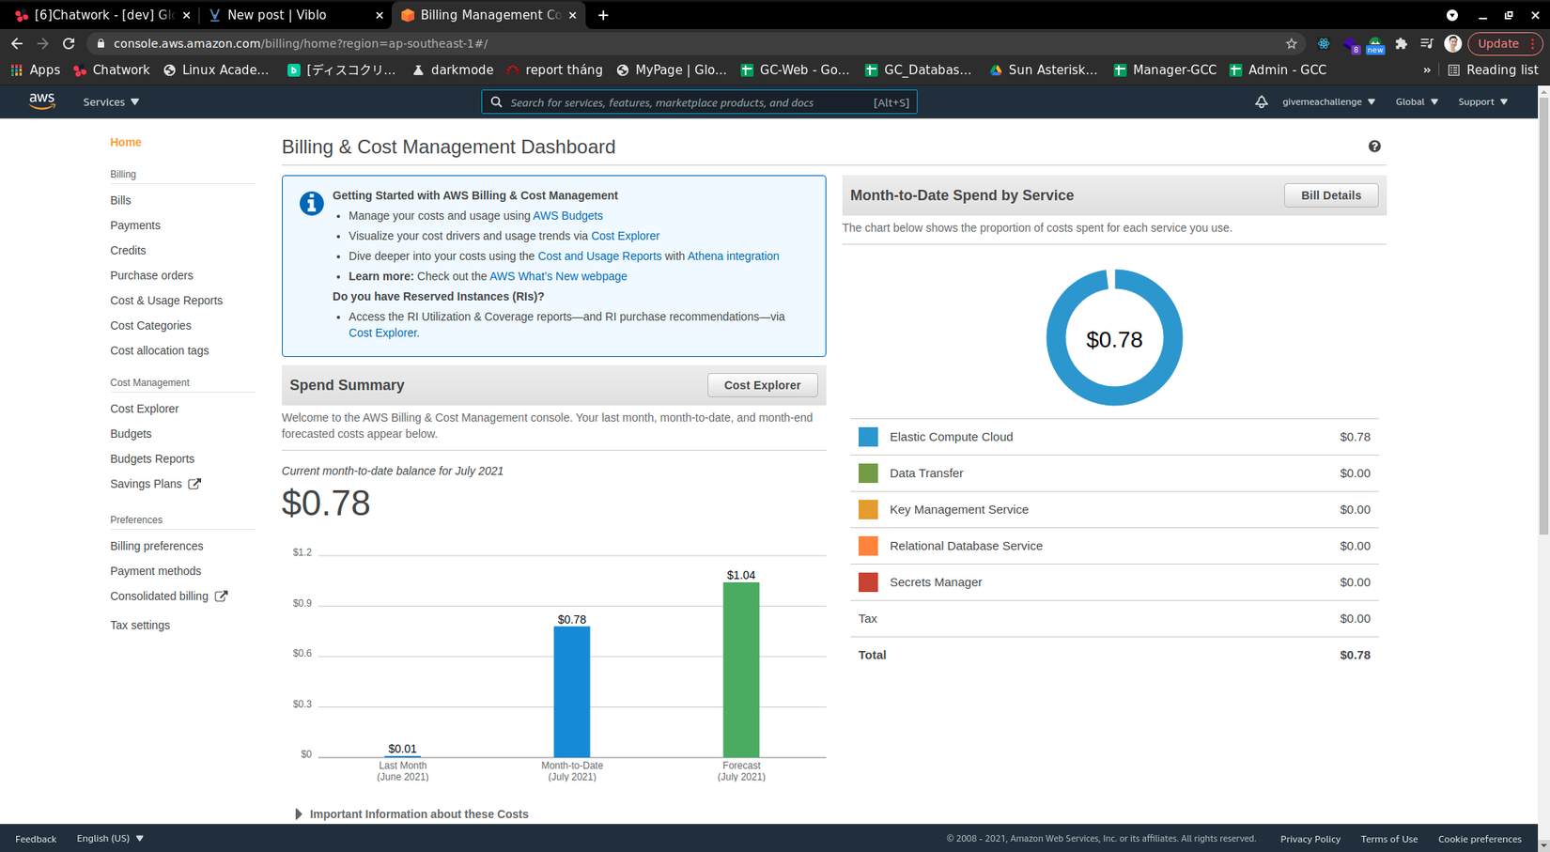Open the React Developer Tools extension
Screen dimensions: 1550x852
(x=1324, y=43)
